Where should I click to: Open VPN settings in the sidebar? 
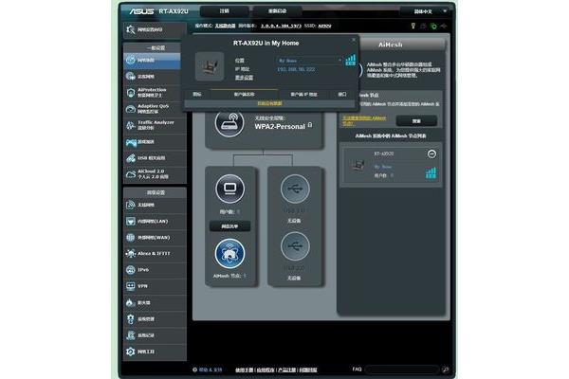coord(155,286)
